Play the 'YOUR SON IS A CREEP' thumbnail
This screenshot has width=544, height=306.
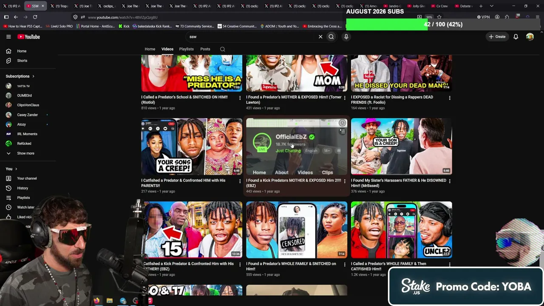(x=402, y=147)
